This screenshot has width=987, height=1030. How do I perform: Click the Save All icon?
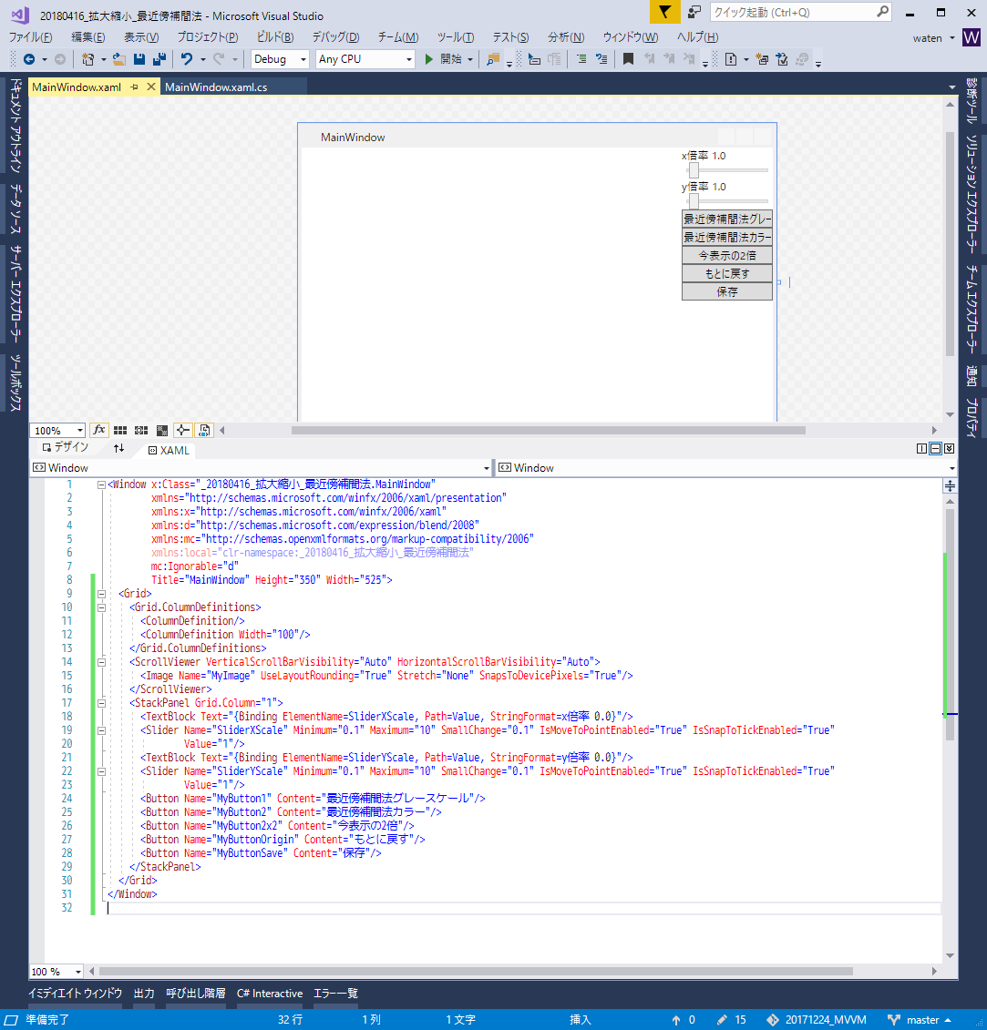click(159, 59)
